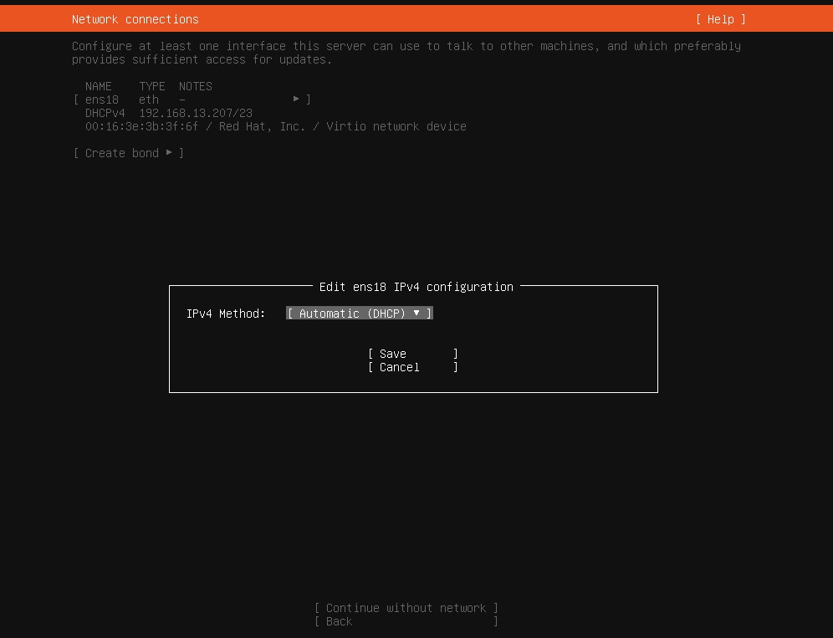Save the IPv4 configuration
This screenshot has height=638, width=833.
click(413, 354)
